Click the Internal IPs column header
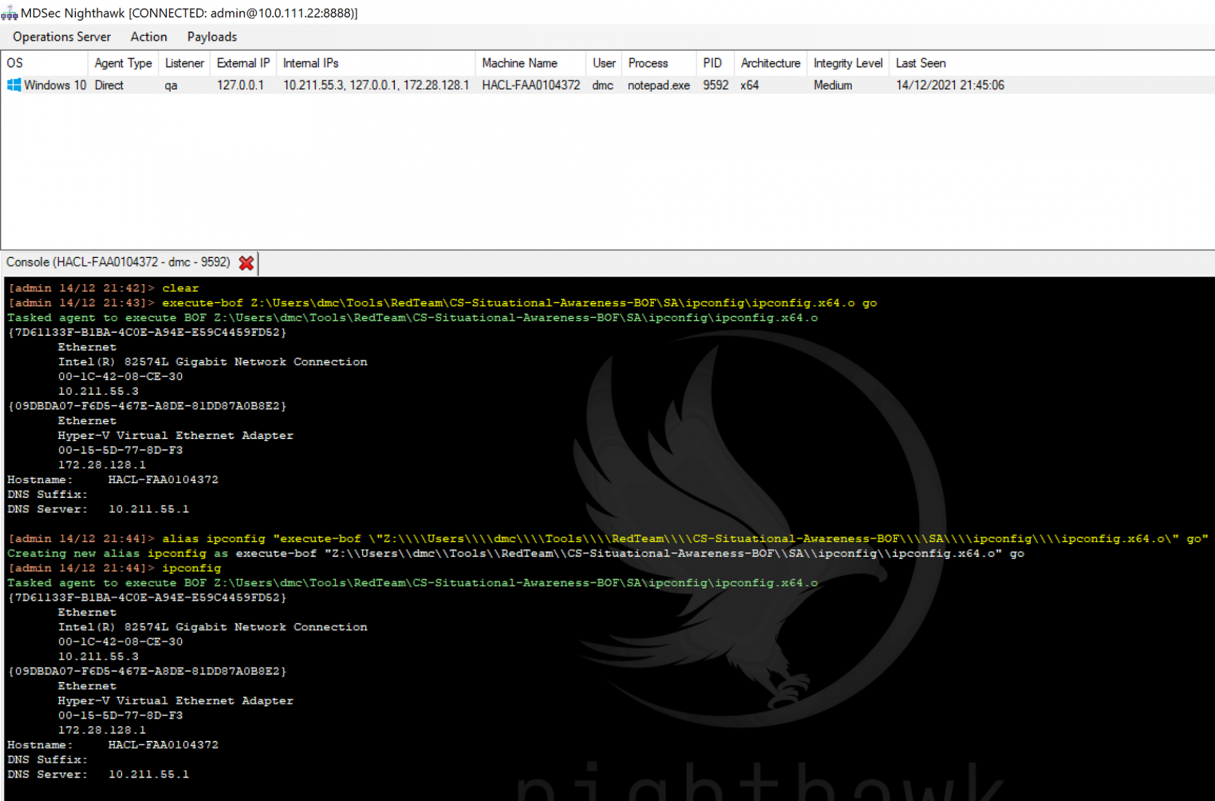Image resolution: width=1215 pixels, height=801 pixels. click(311, 63)
